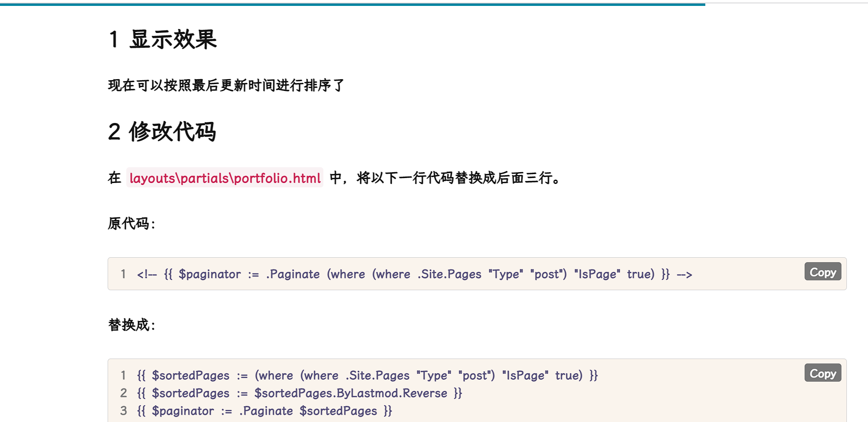Click line number 1 in the replacement code block
Image resolution: width=868 pixels, height=422 pixels.
click(123, 376)
